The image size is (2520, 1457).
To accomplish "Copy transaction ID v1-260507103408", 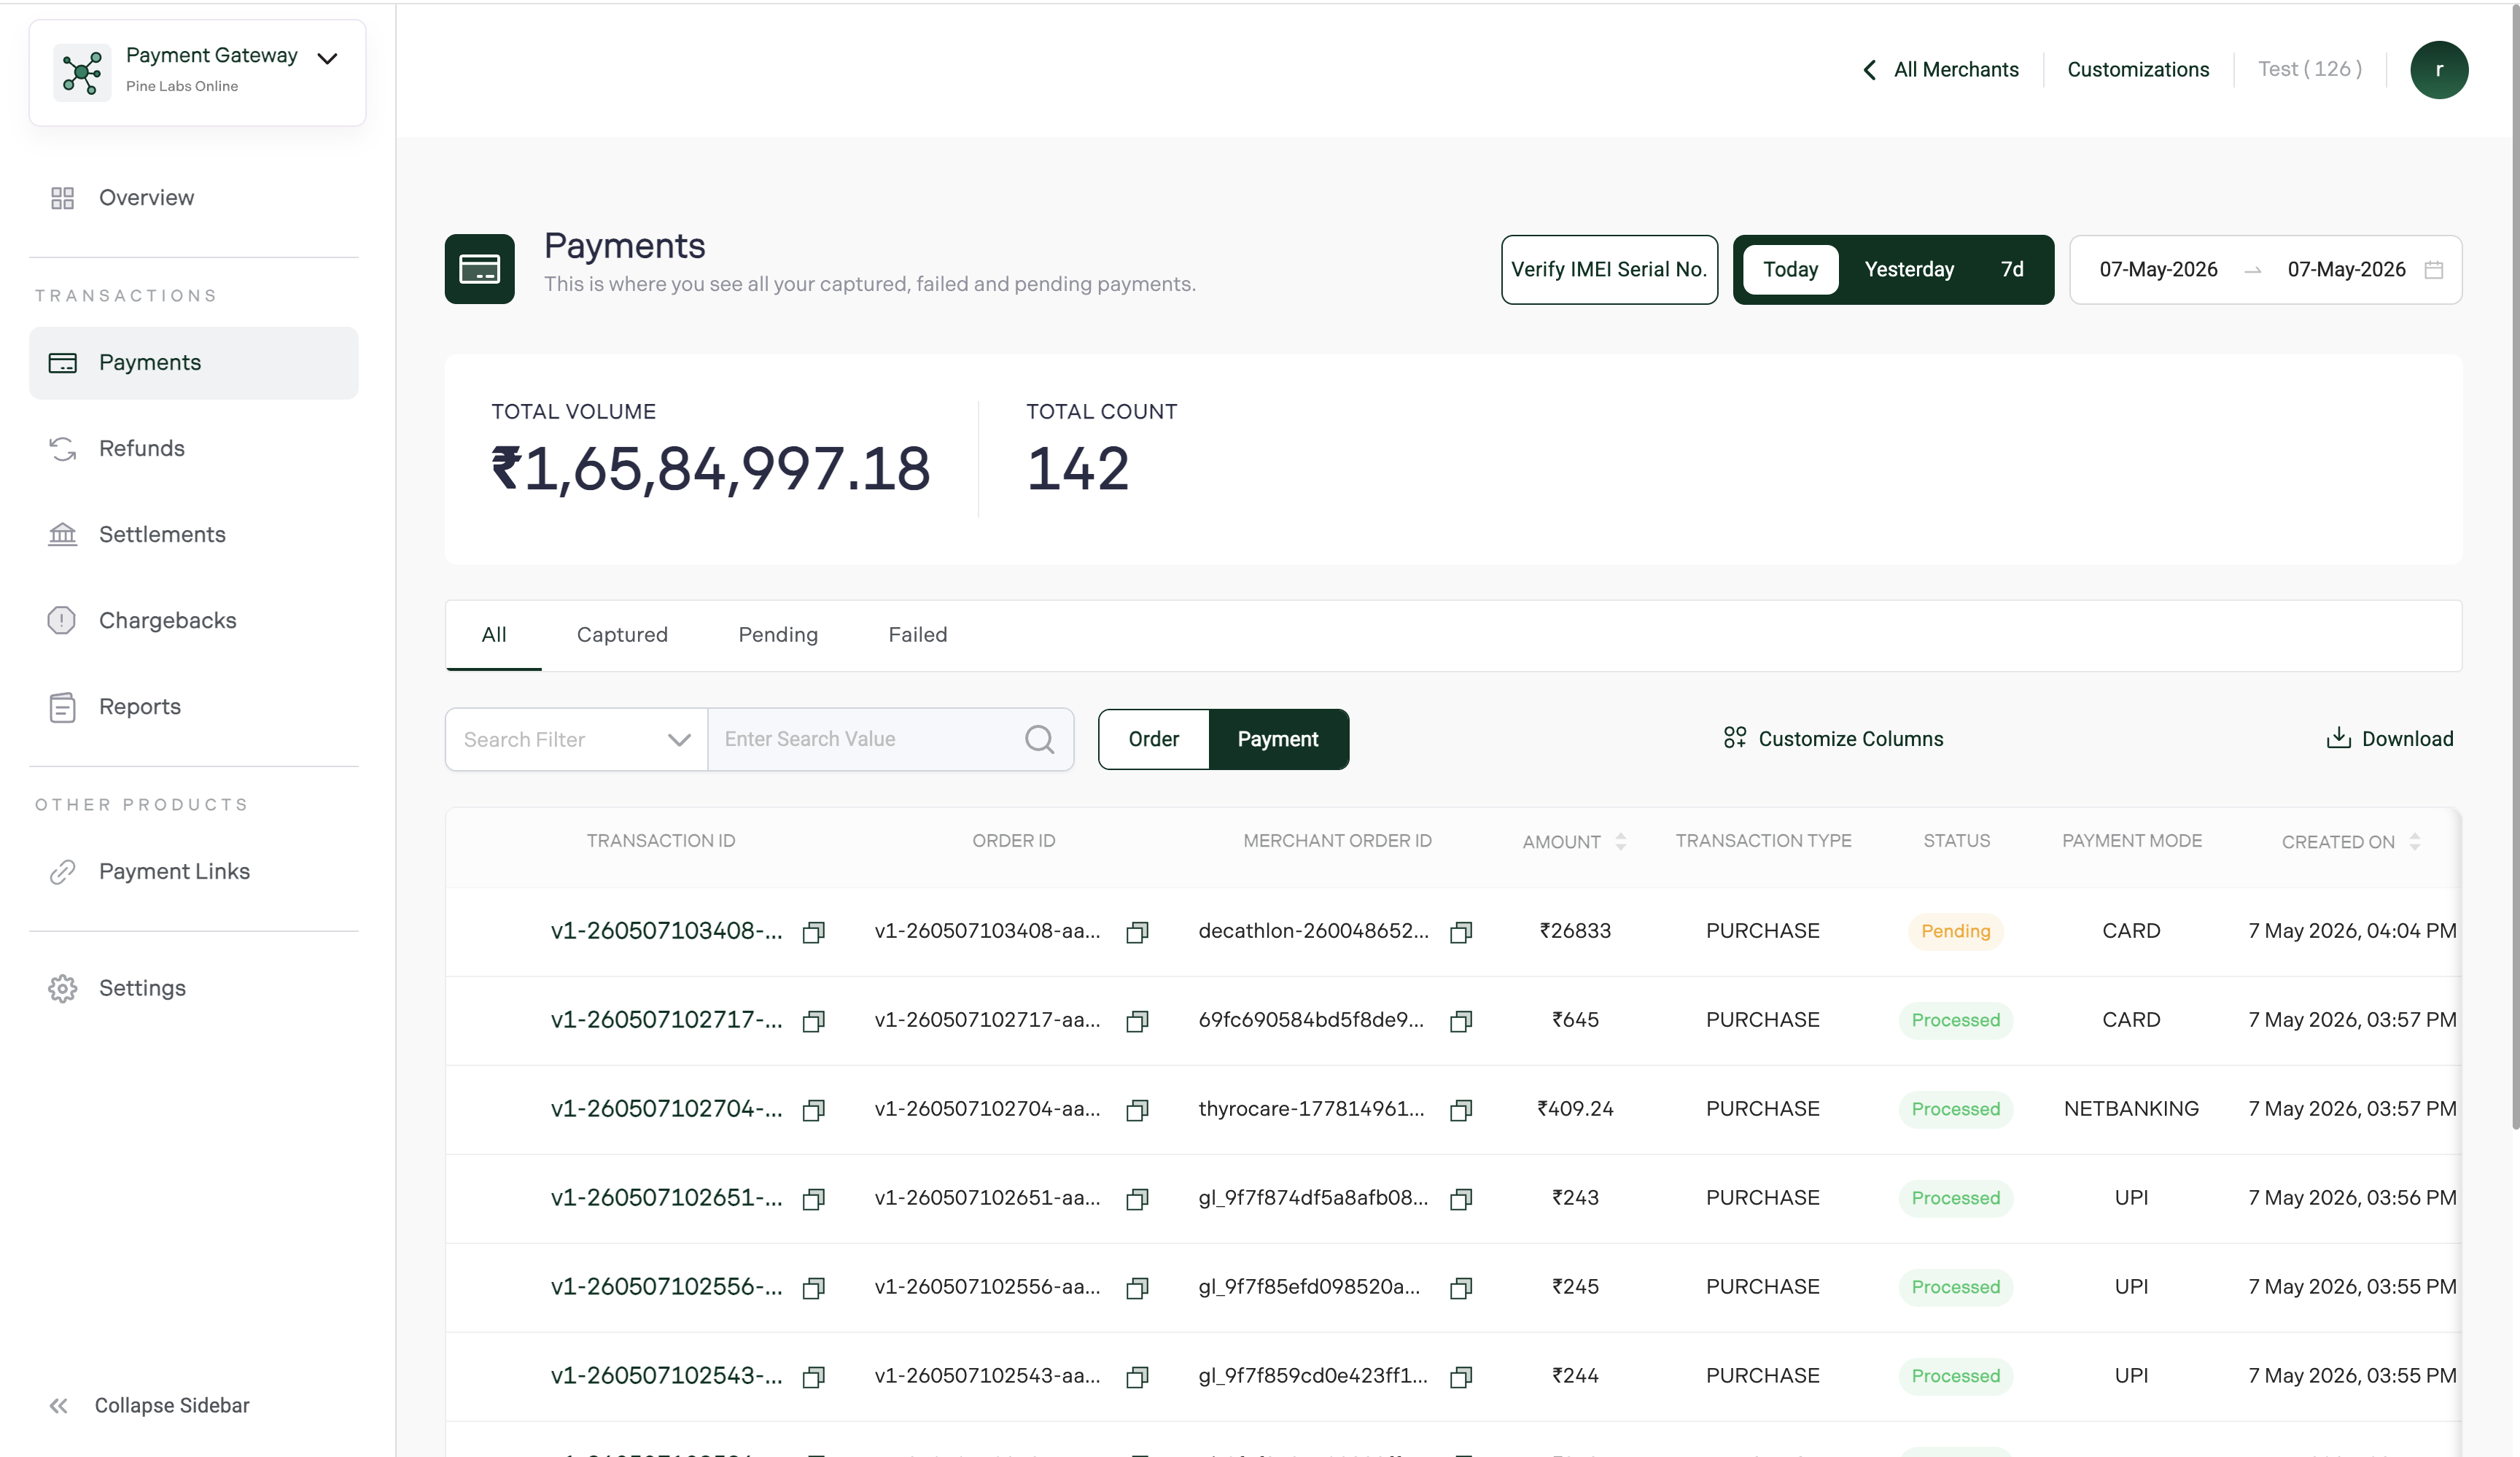I will (x=814, y=932).
